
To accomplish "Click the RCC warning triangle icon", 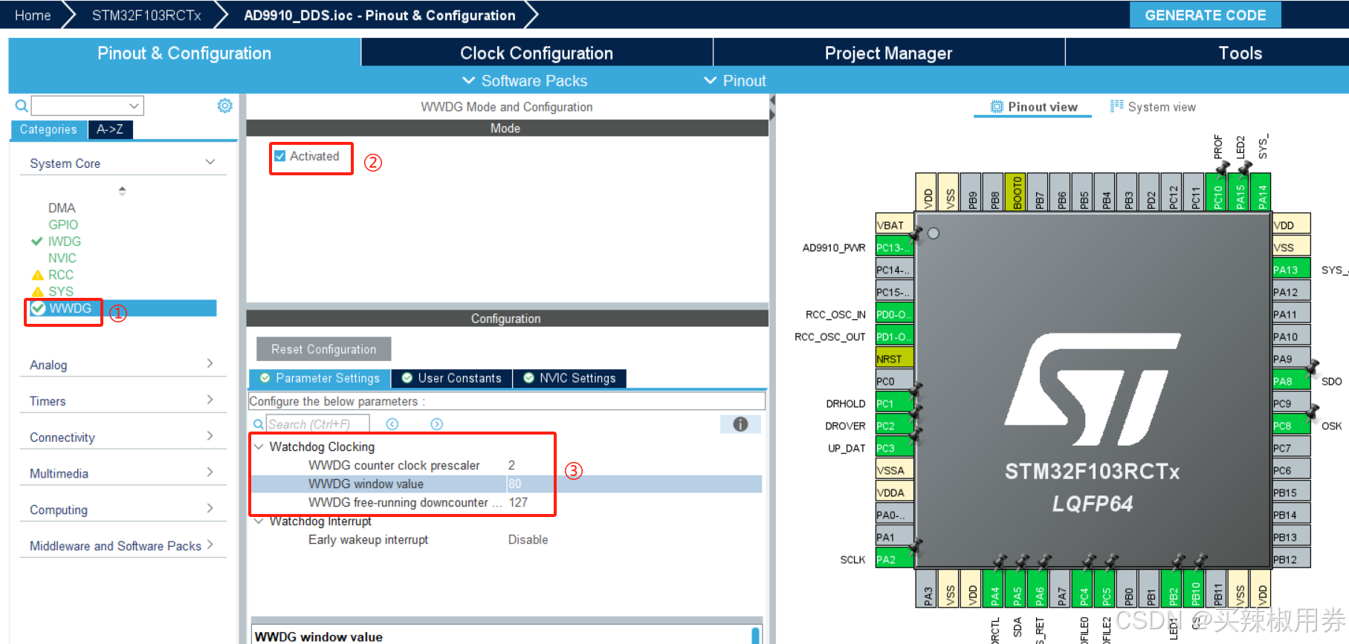I will (38, 275).
